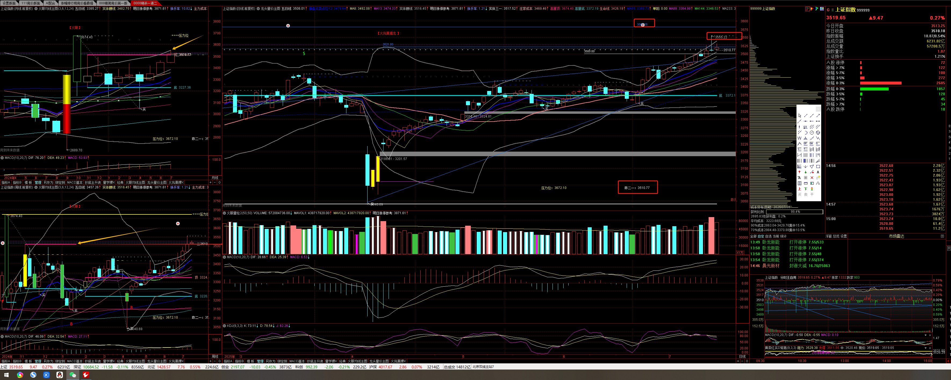Open the 市场雷达 list window icon
The height and width of the screenshot is (380, 951).
[942, 236]
